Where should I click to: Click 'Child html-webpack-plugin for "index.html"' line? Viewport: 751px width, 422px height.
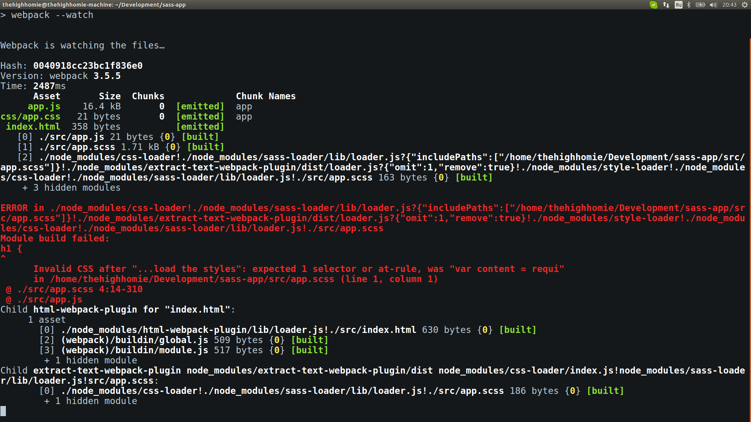118,309
